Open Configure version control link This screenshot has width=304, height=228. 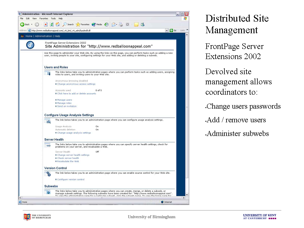pos(71,179)
